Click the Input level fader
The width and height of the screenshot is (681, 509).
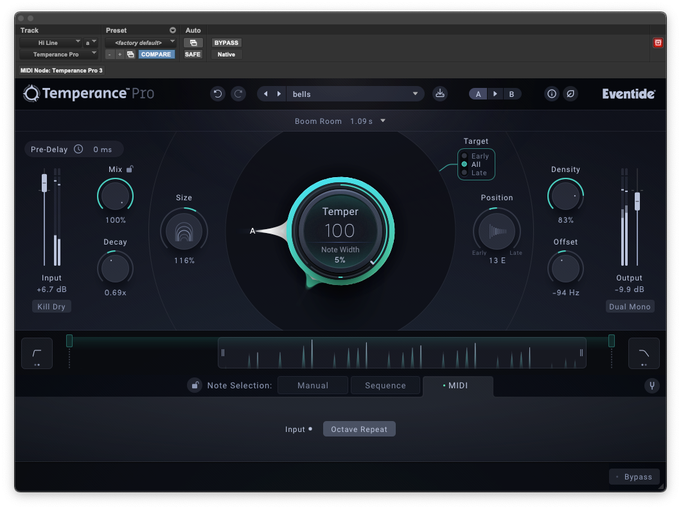tap(44, 182)
